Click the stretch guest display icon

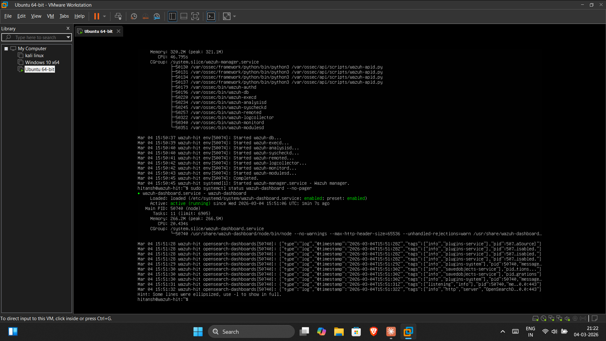click(227, 16)
